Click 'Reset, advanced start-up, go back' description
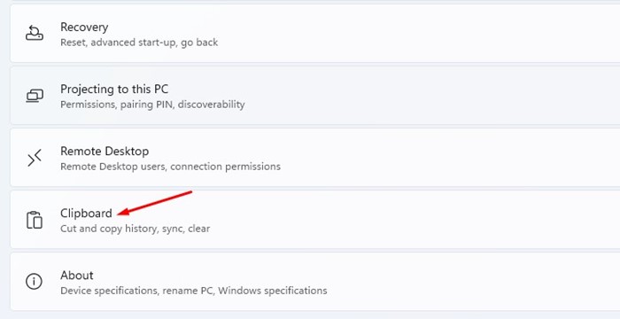Viewport: 620px width, 319px height. tap(139, 43)
